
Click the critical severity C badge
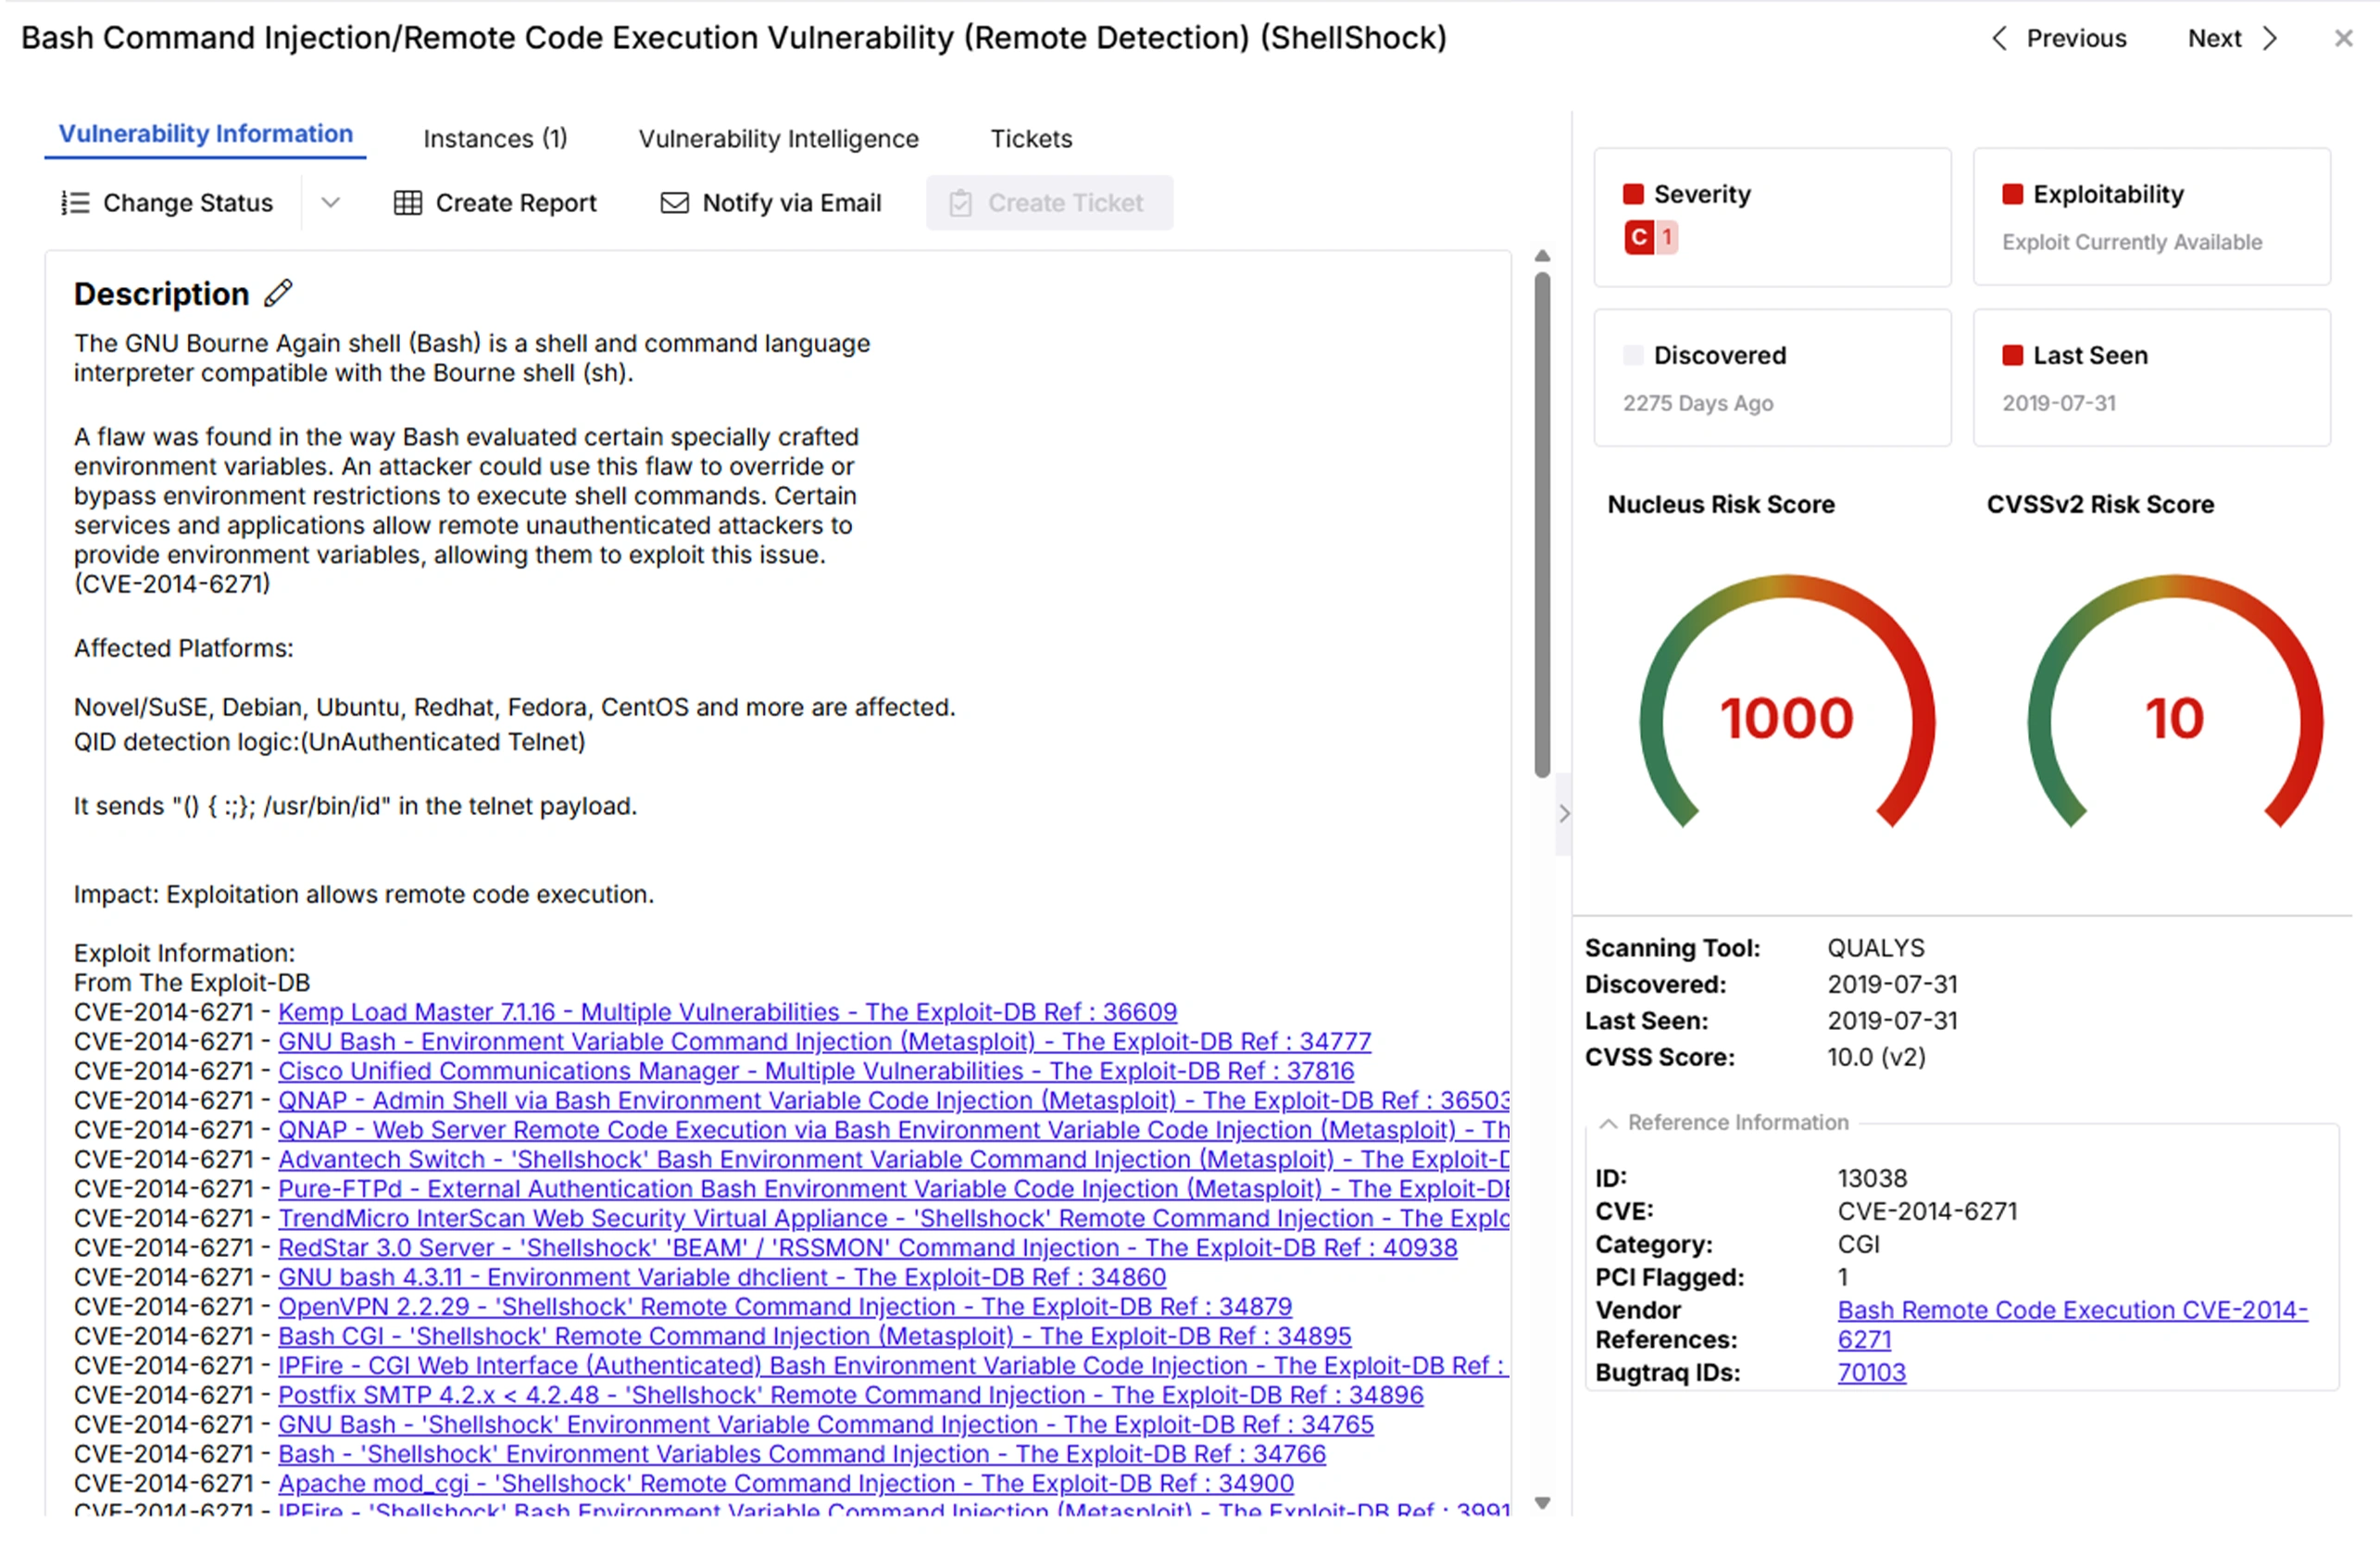1639,238
